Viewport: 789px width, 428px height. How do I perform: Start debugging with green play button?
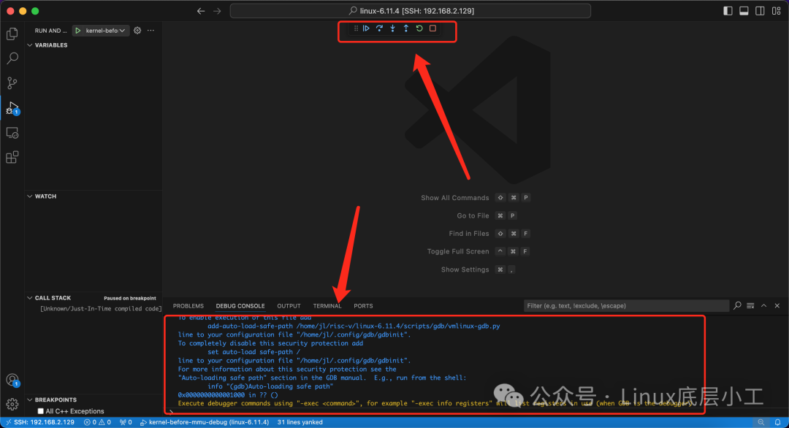point(78,31)
